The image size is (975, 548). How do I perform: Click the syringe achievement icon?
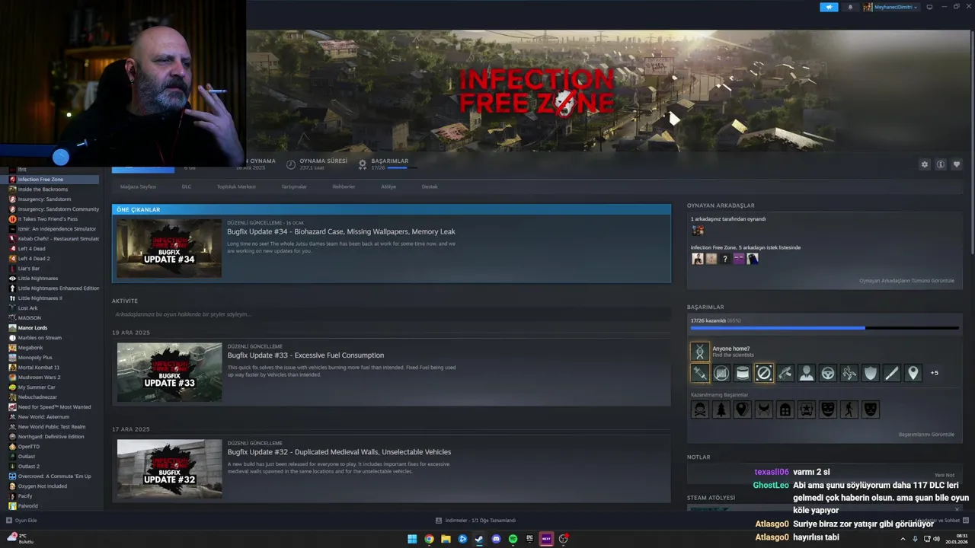pyautogui.click(x=700, y=373)
